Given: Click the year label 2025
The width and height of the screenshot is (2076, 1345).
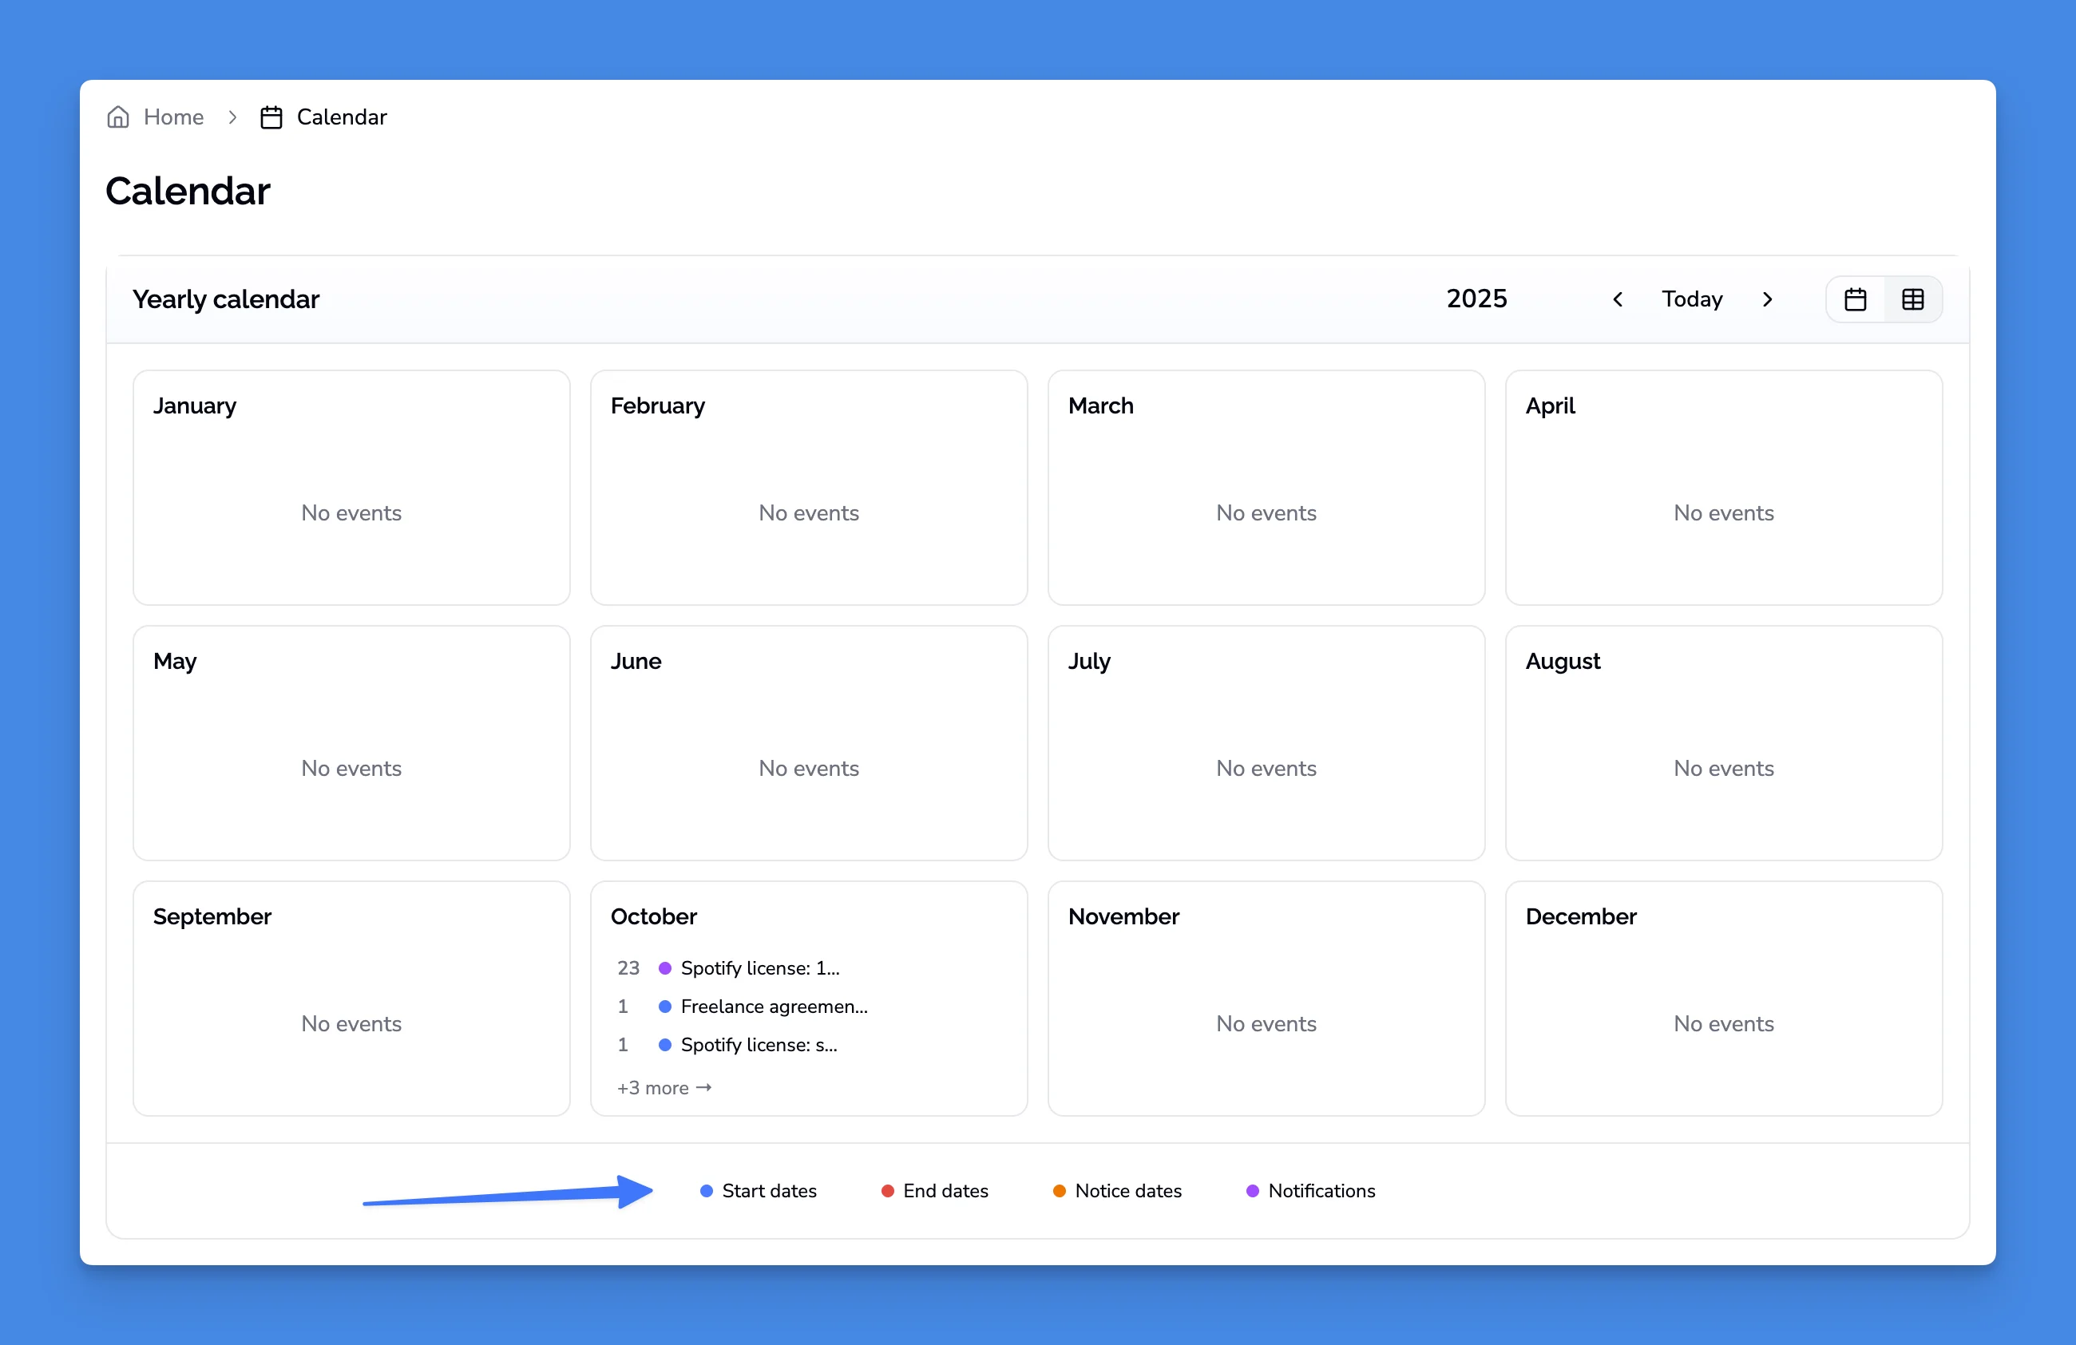Looking at the screenshot, I should tap(1476, 299).
